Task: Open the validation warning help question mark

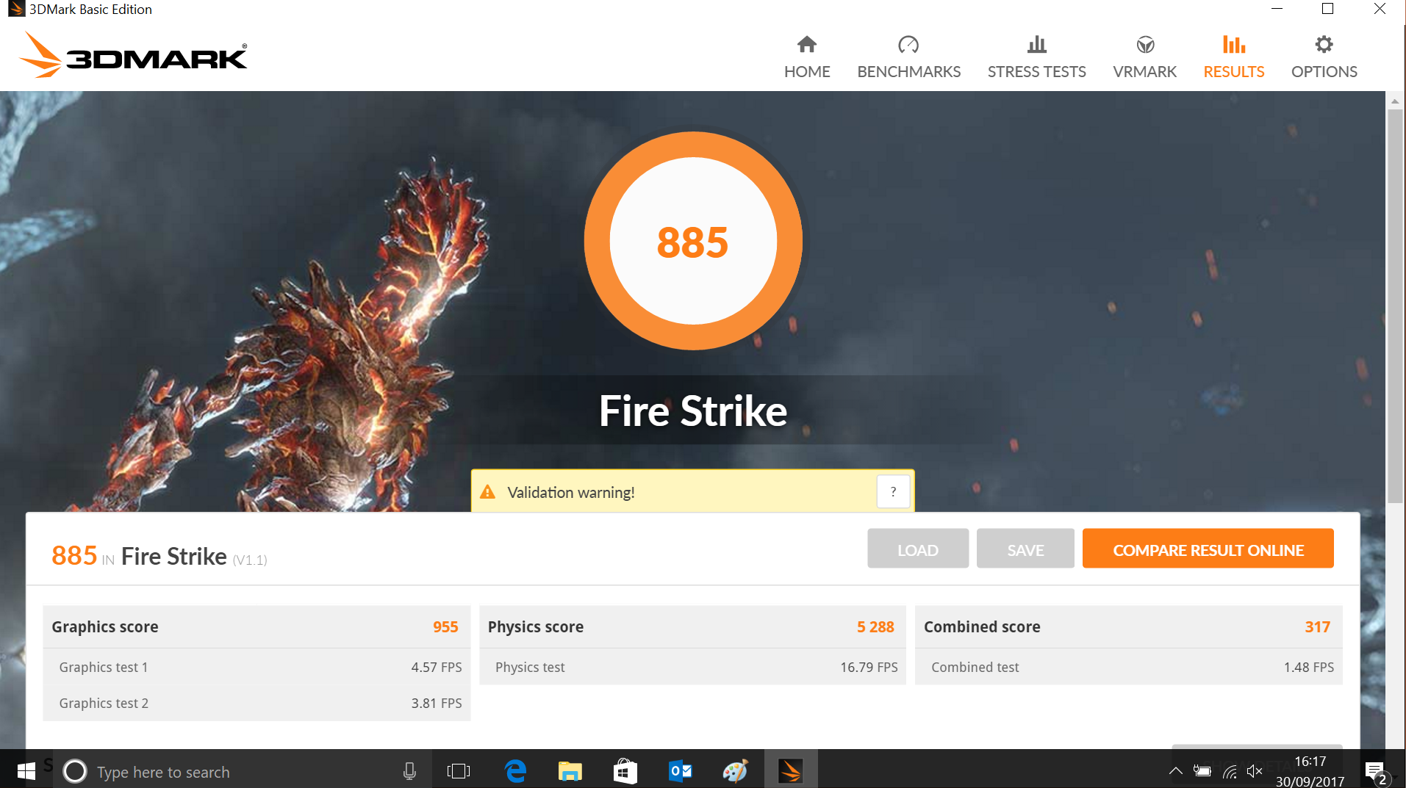Action: click(x=893, y=491)
